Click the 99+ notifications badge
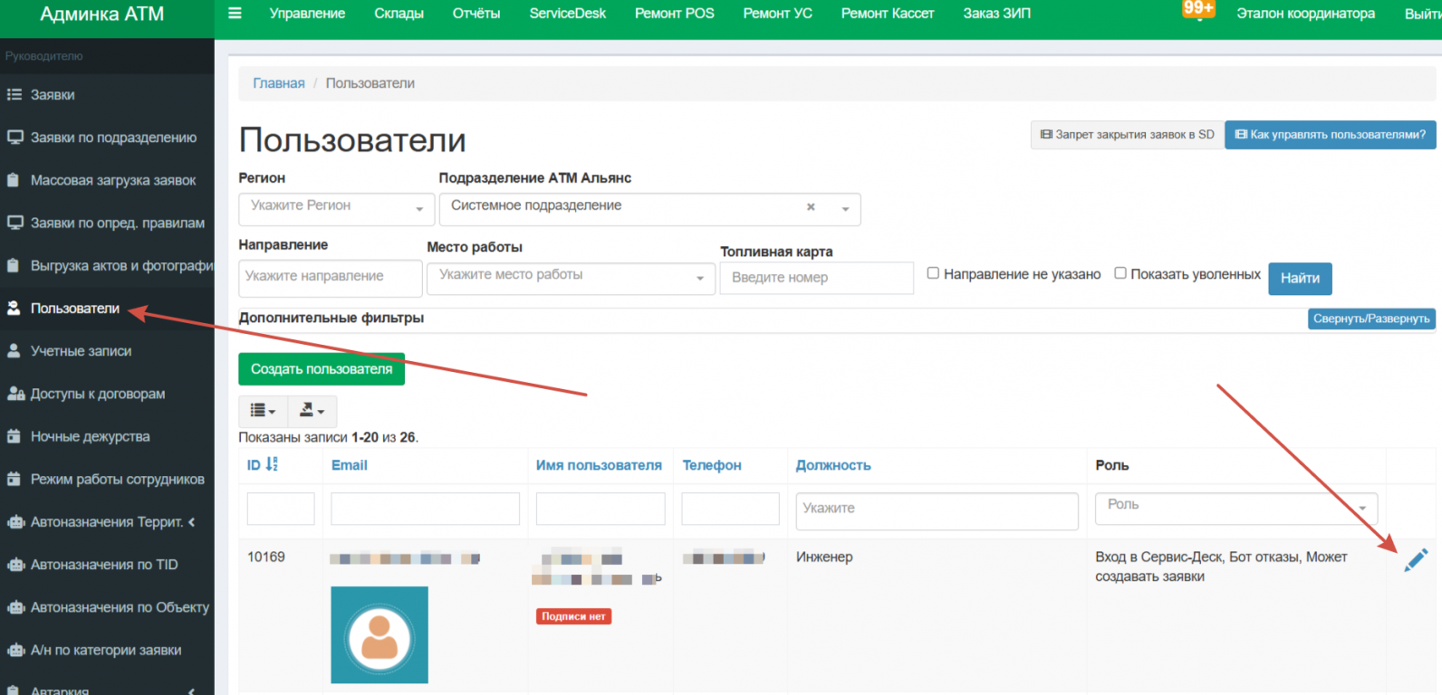This screenshot has height=695, width=1442. click(x=1197, y=9)
